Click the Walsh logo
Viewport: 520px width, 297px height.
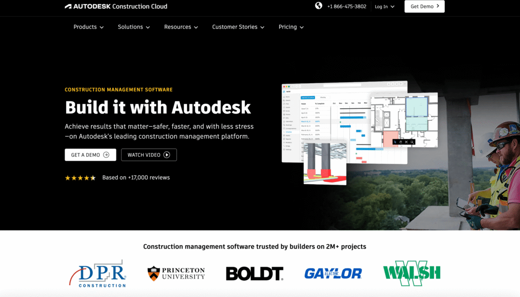coord(411,273)
